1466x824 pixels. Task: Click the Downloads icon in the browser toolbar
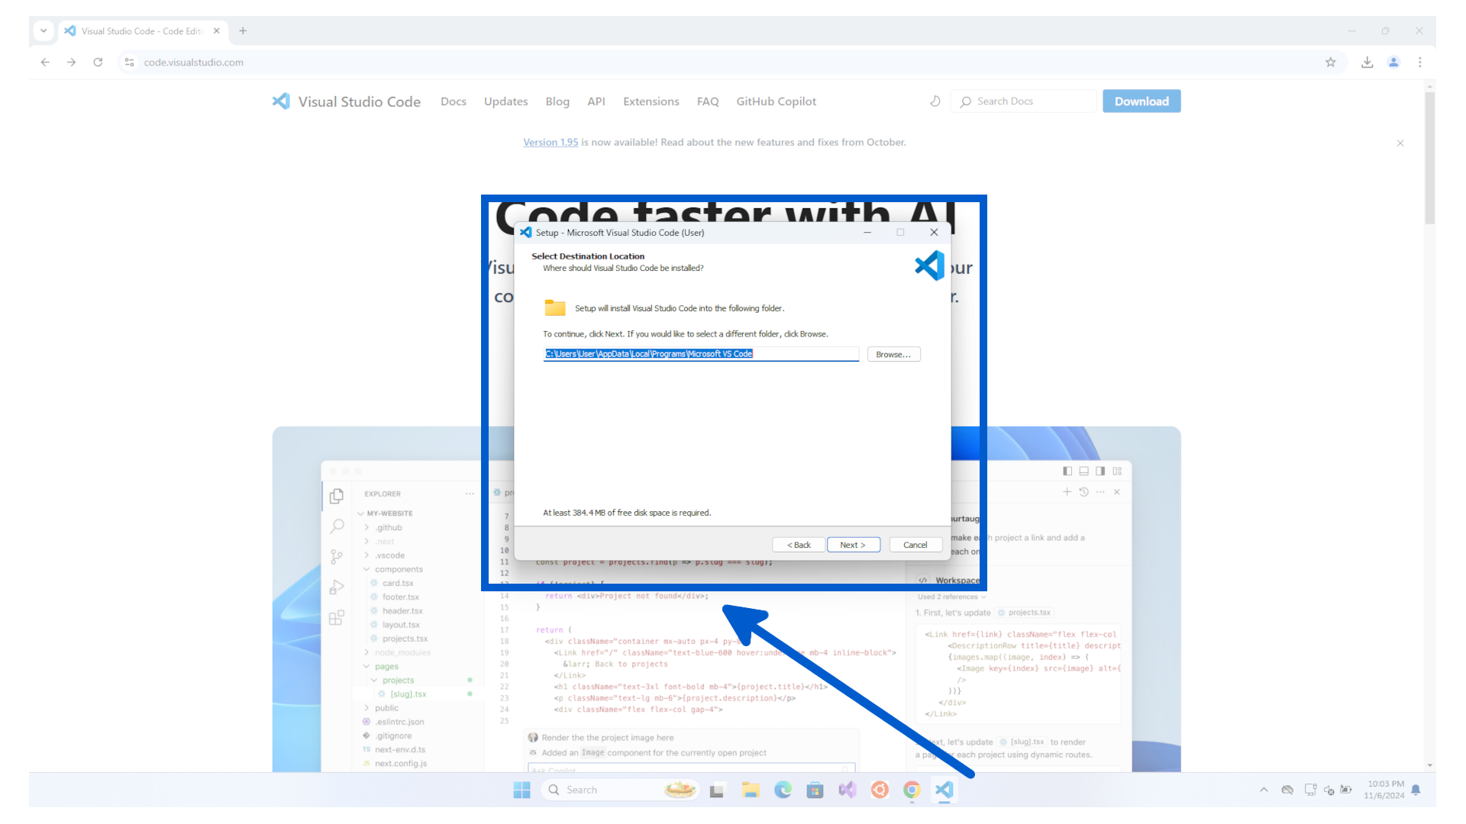[1367, 62]
